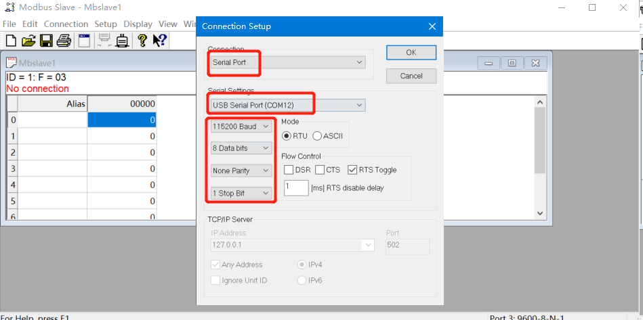Uncheck the RTS Toggle checkbox
The width and height of the screenshot is (643, 320).
pyautogui.click(x=352, y=170)
